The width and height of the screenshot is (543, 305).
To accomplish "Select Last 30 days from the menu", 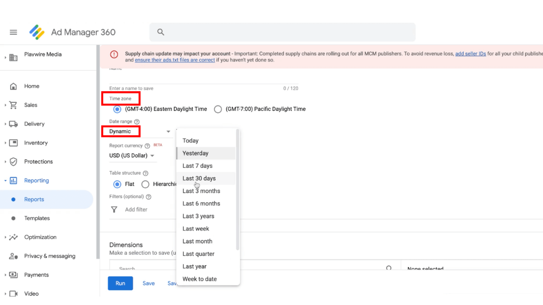I will pos(199,178).
